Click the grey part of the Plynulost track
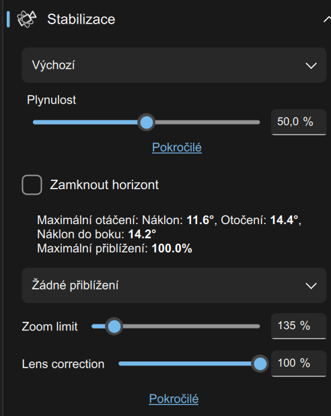Viewport: 331px width, 416px height. click(207, 123)
